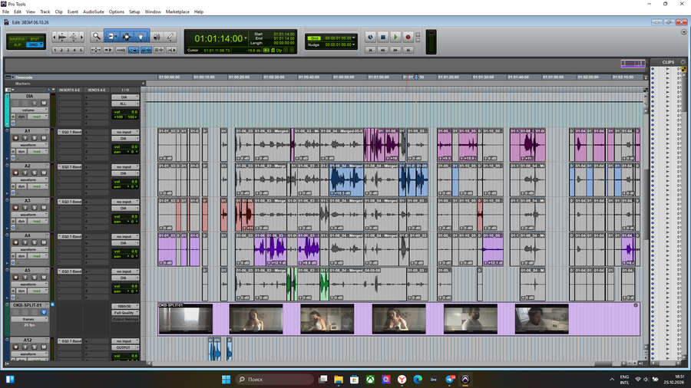Click the Play transport button
This screenshot has width=691, height=388.
(x=395, y=38)
